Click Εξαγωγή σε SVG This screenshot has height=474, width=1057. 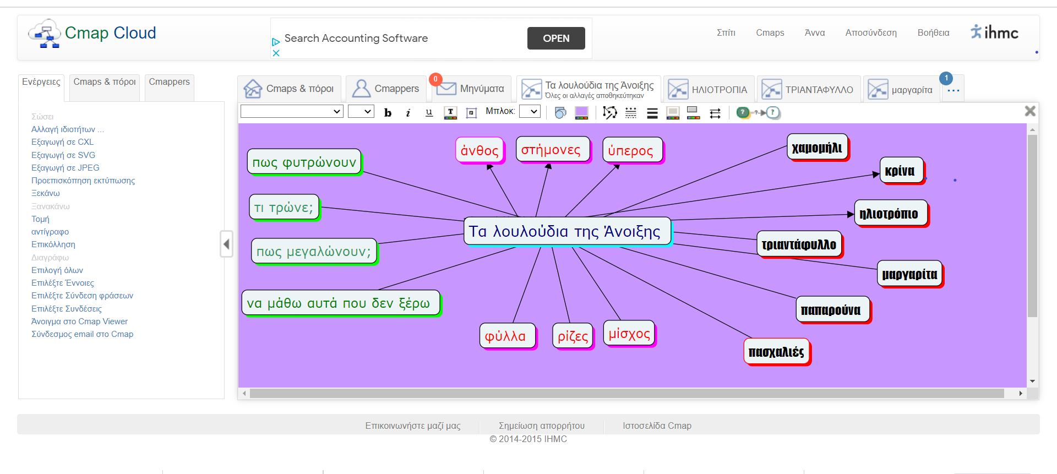click(x=63, y=155)
